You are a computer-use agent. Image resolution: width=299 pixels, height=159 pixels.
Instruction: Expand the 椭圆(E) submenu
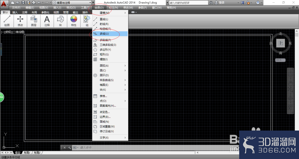[110, 85]
